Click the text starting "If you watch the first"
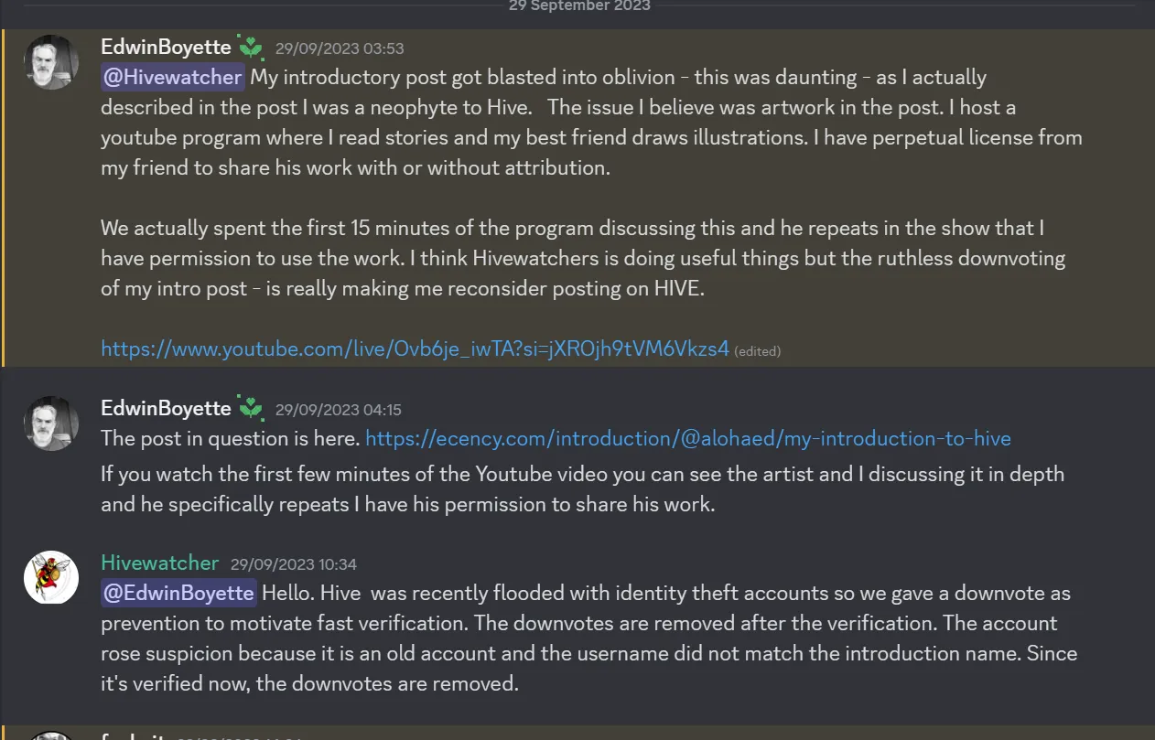The height and width of the screenshot is (740, 1155). pyautogui.click(x=582, y=488)
